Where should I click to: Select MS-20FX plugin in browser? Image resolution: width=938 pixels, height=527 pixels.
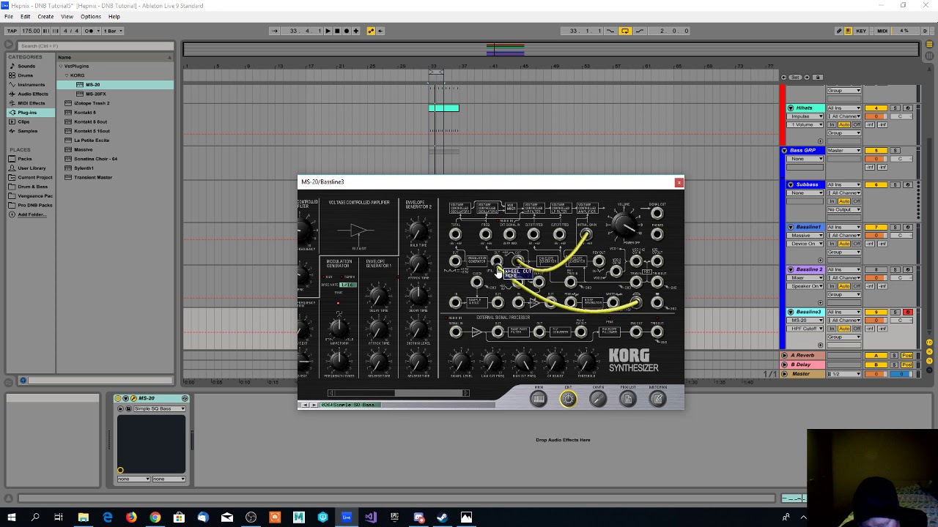pyautogui.click(x=95, y=94)
